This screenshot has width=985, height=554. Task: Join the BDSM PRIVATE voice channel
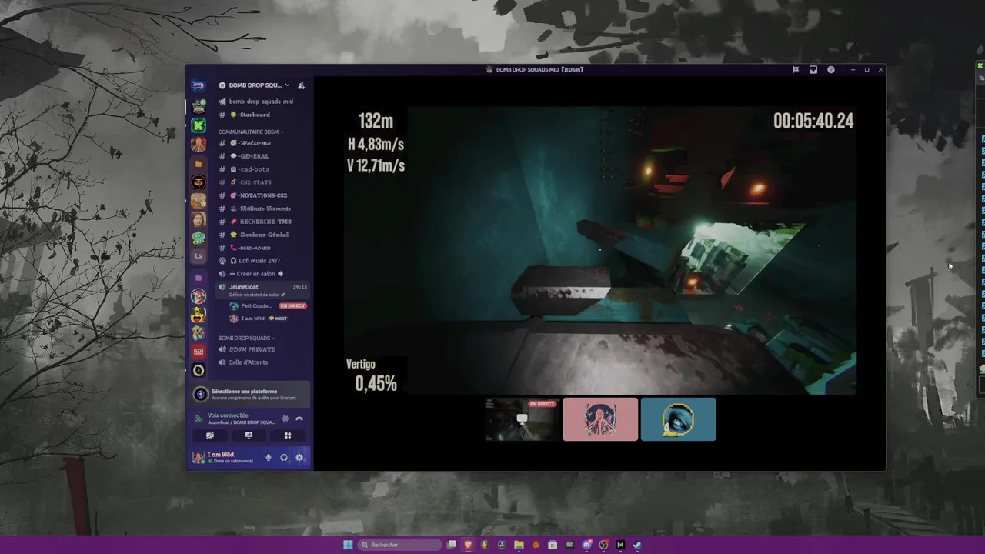[261, 349]
